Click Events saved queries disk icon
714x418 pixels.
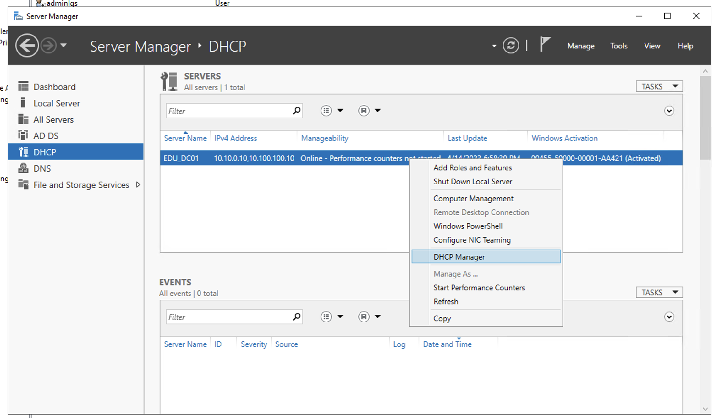[x=364, y=317]
